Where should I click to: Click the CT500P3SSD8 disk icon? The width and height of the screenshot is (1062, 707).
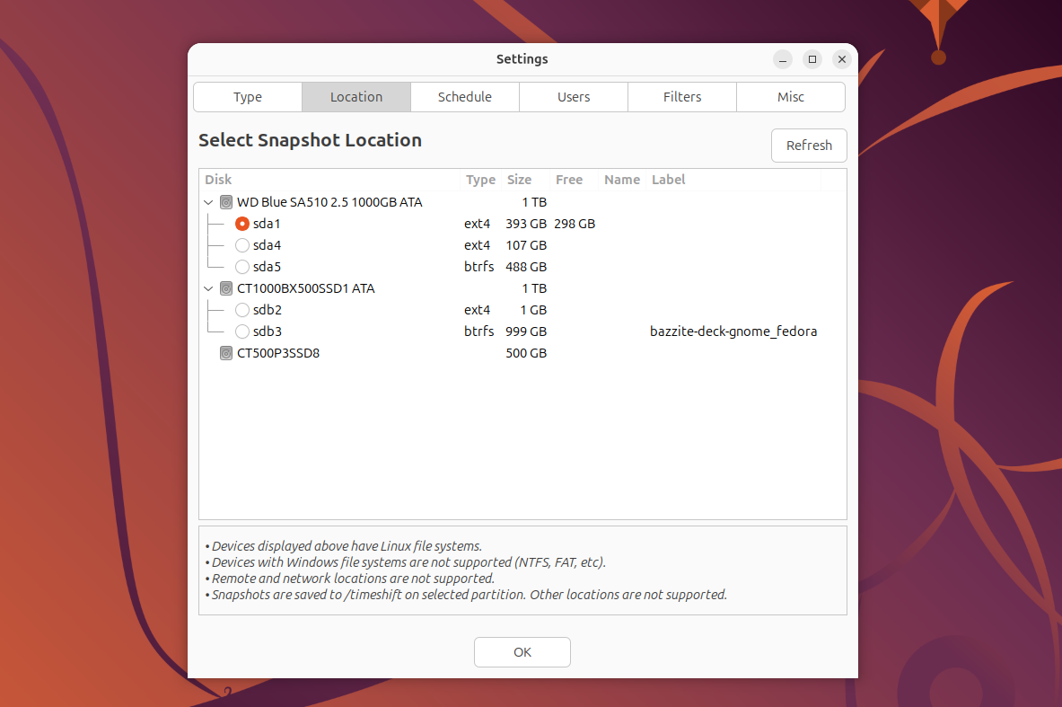[x=226, y=353]
